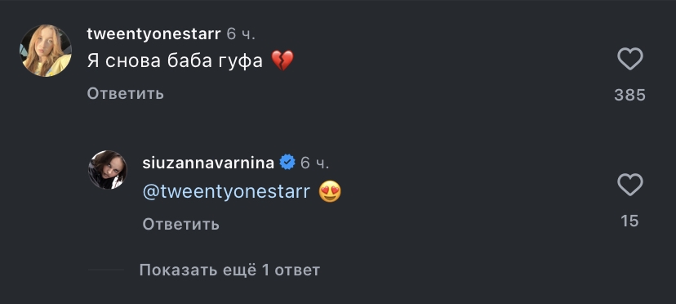This screenshot has width=676, height=304.
Task: Click the blank dark area right of Показать ещё 1 ответ
Action: point(474,270)
